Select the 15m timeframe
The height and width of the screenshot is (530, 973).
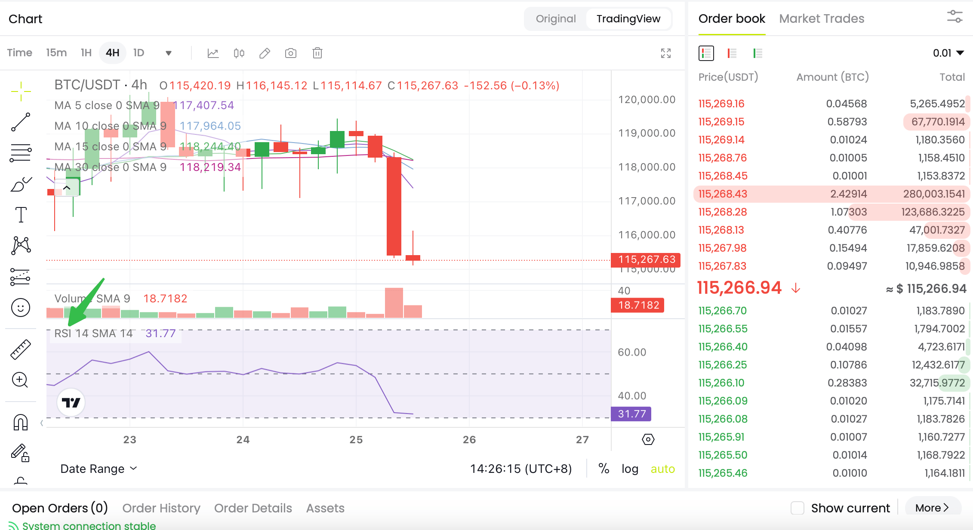[x=56, y=53]
